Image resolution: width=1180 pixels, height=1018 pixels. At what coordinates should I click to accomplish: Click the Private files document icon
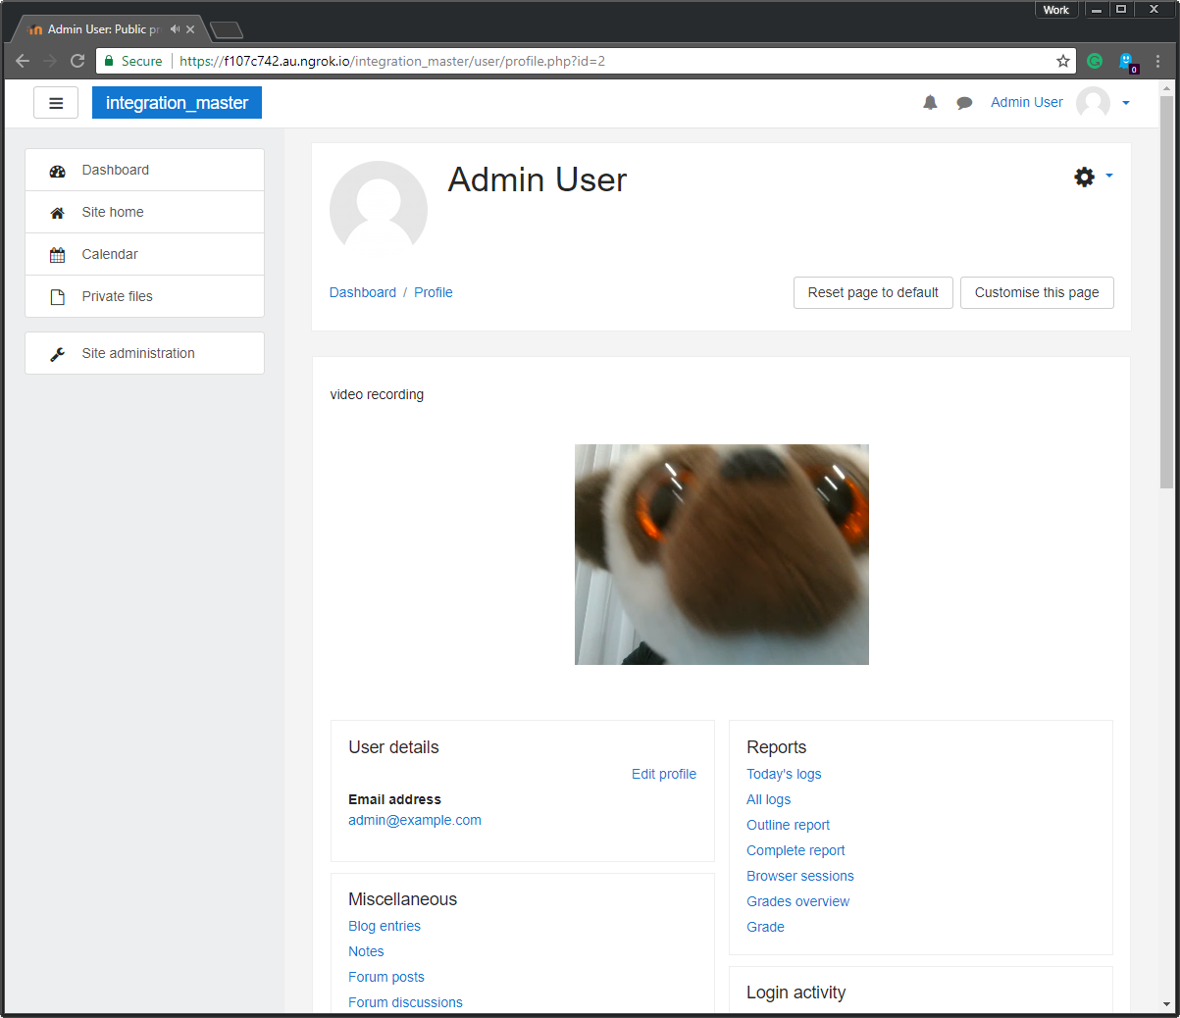tap(58, 297)
